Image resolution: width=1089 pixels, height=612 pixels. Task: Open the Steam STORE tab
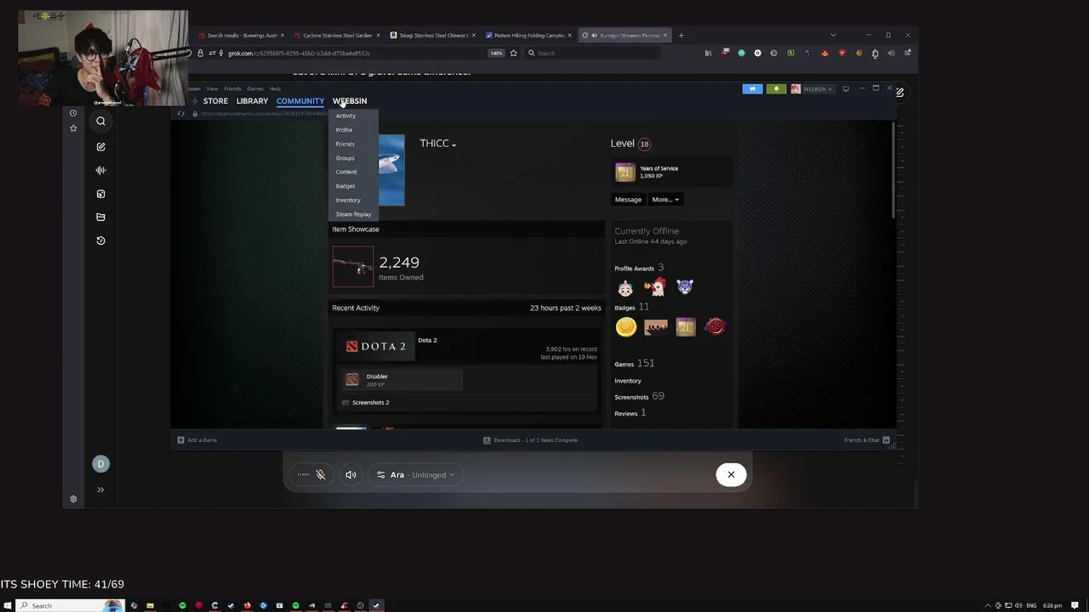tap(215, 101)
